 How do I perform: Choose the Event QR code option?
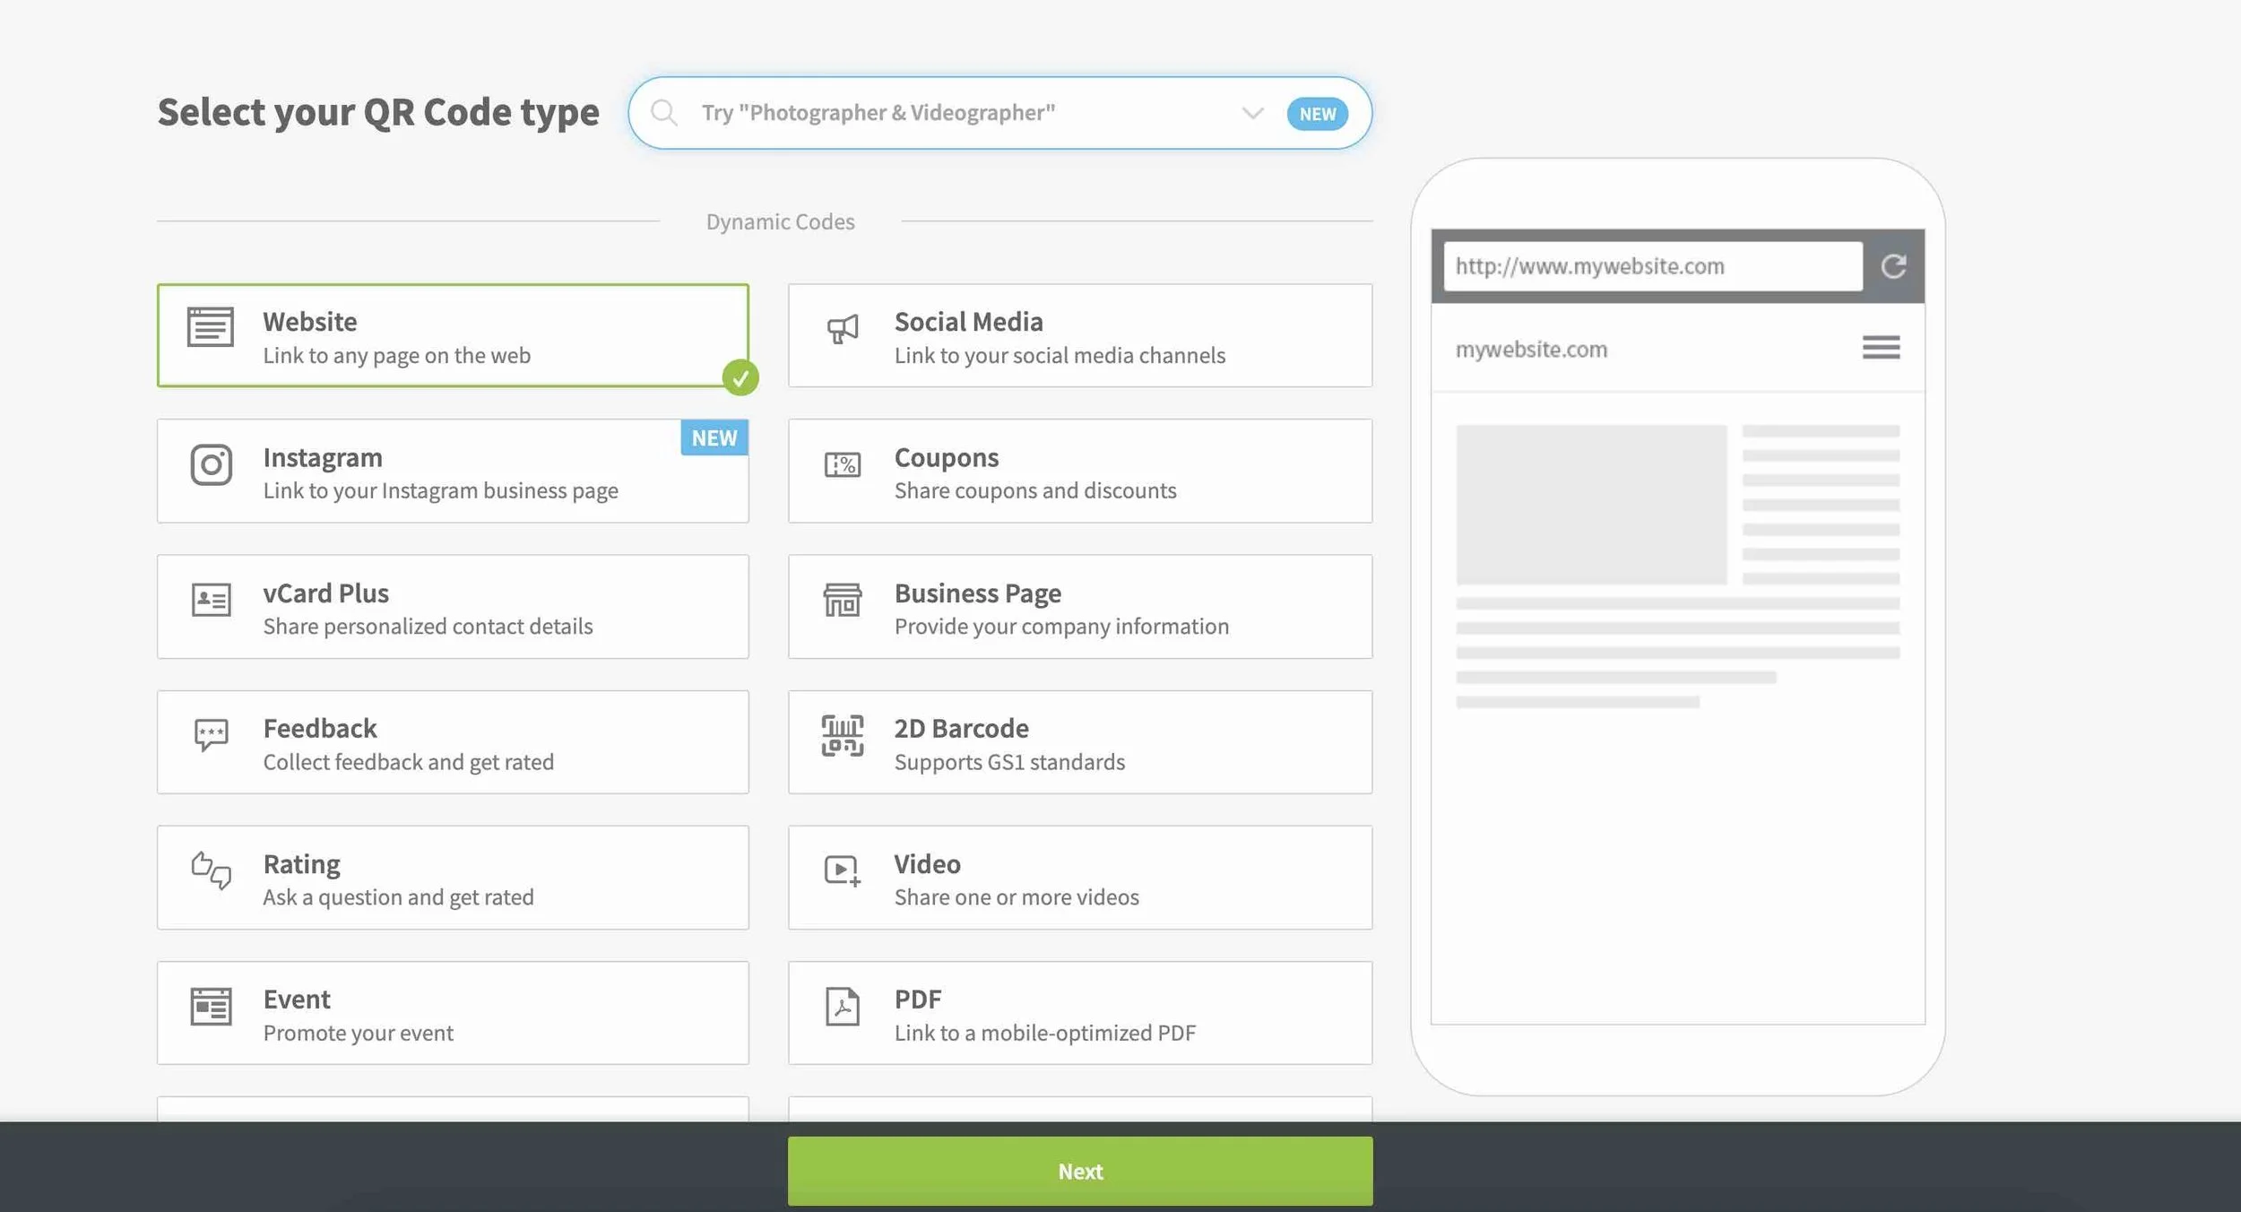(x=453, y=1013)
